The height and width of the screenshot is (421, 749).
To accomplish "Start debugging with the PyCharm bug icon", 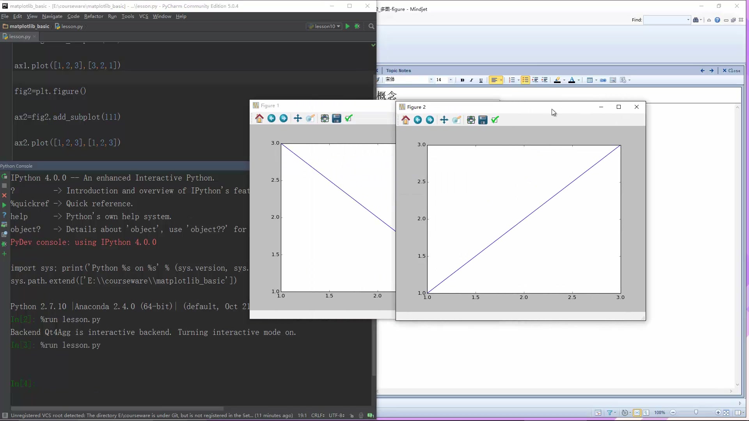I will click(x=357, y=26).
